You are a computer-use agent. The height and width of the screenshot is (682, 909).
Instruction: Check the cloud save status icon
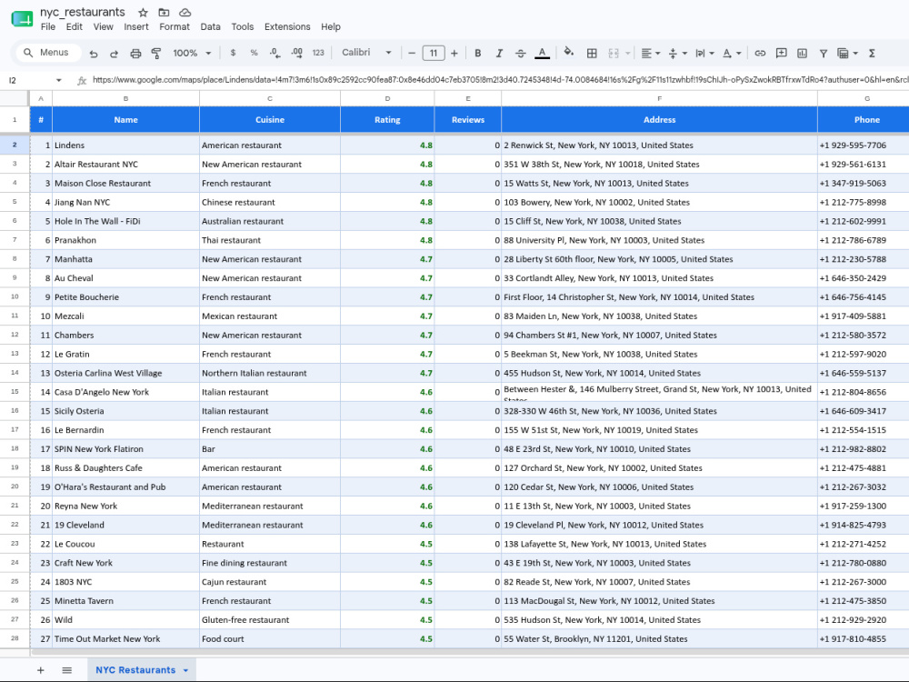[185, 12]
